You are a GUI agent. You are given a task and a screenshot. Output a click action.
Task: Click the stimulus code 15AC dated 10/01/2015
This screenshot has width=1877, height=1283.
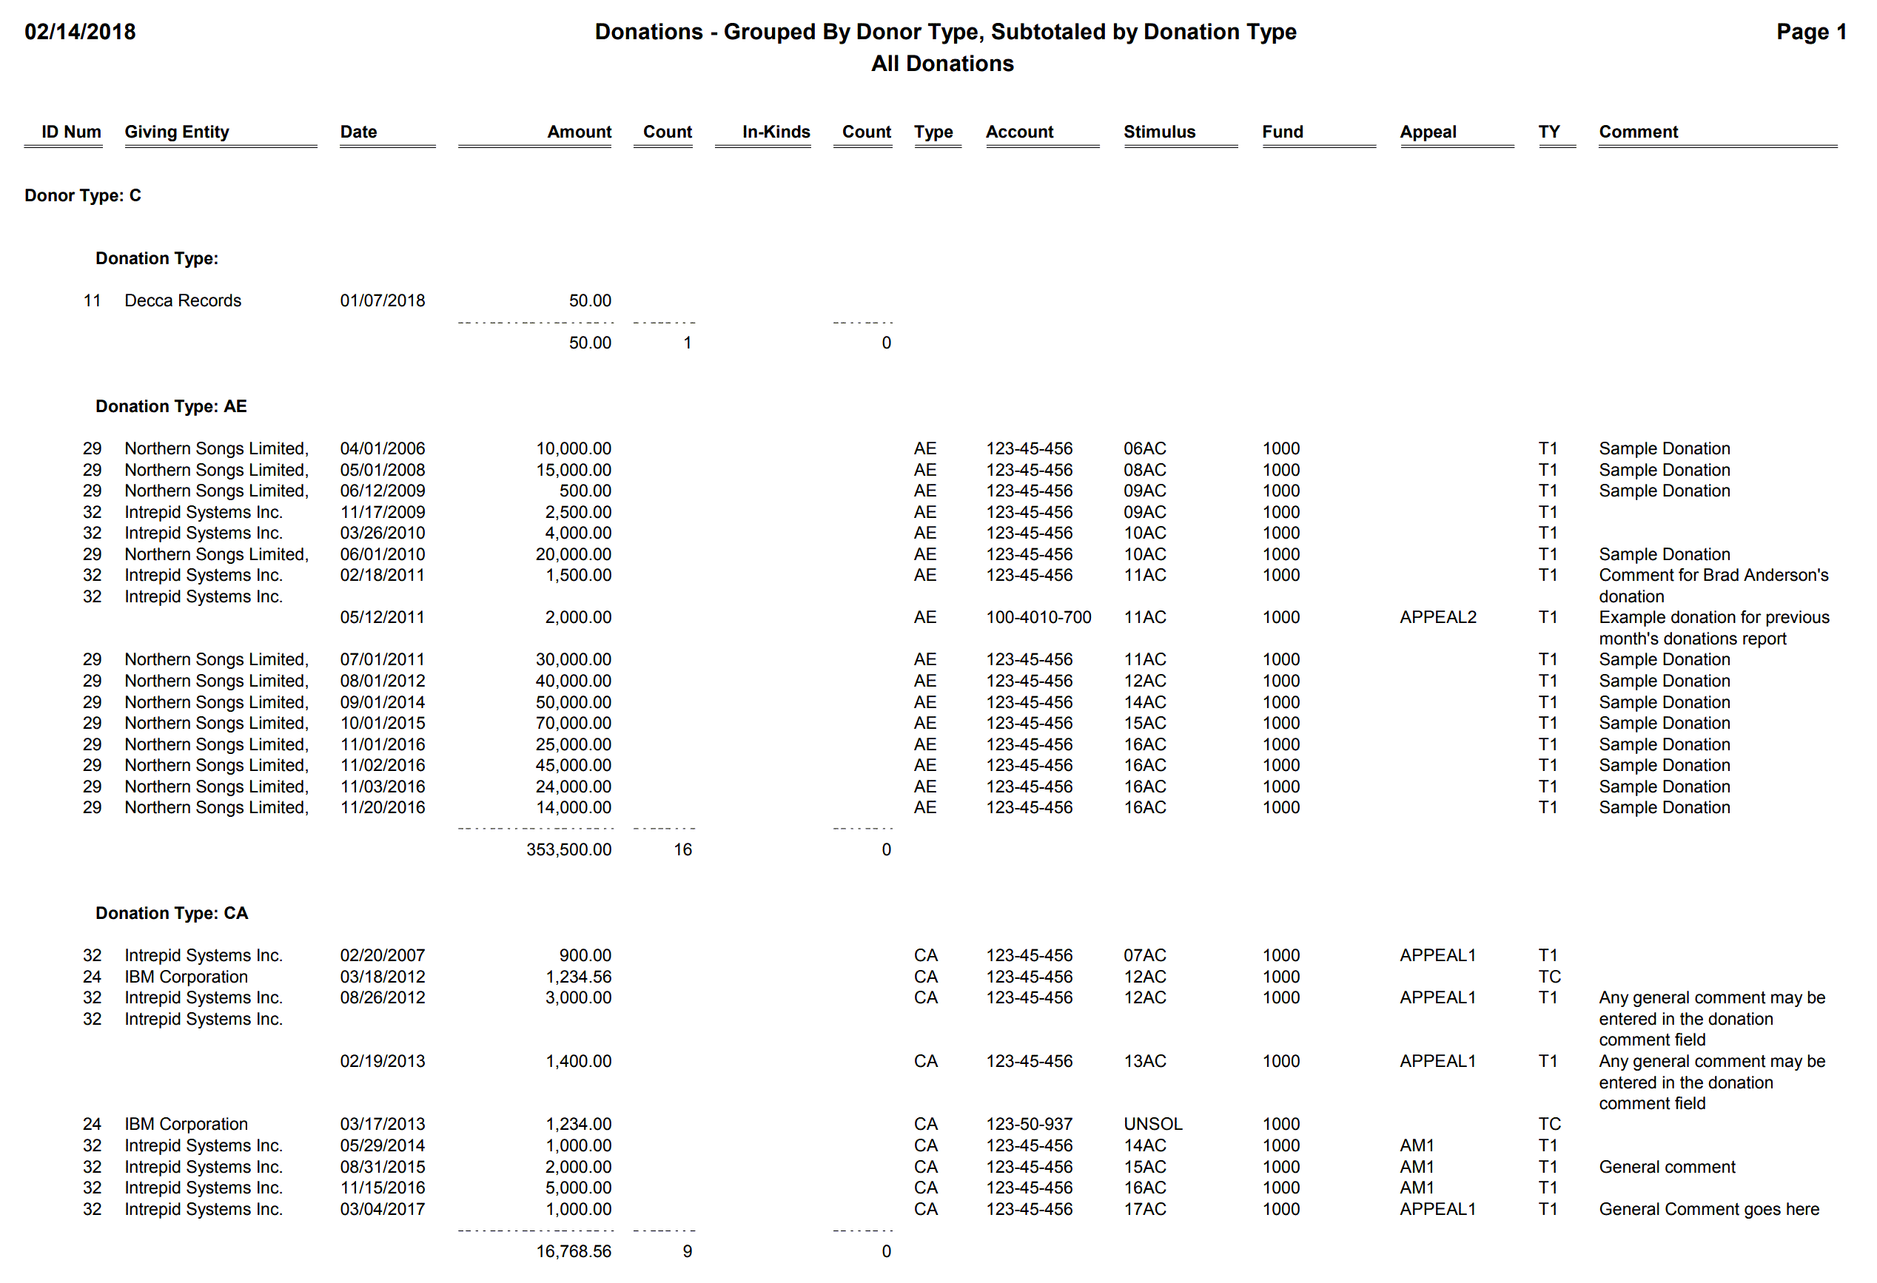pyautogui.click(x=1144, y=723)
